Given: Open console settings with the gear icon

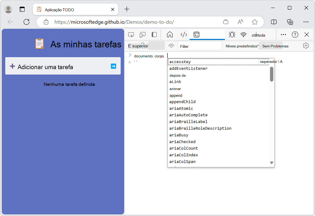Looking at the screenshot, I should click(x=306, y=46).
